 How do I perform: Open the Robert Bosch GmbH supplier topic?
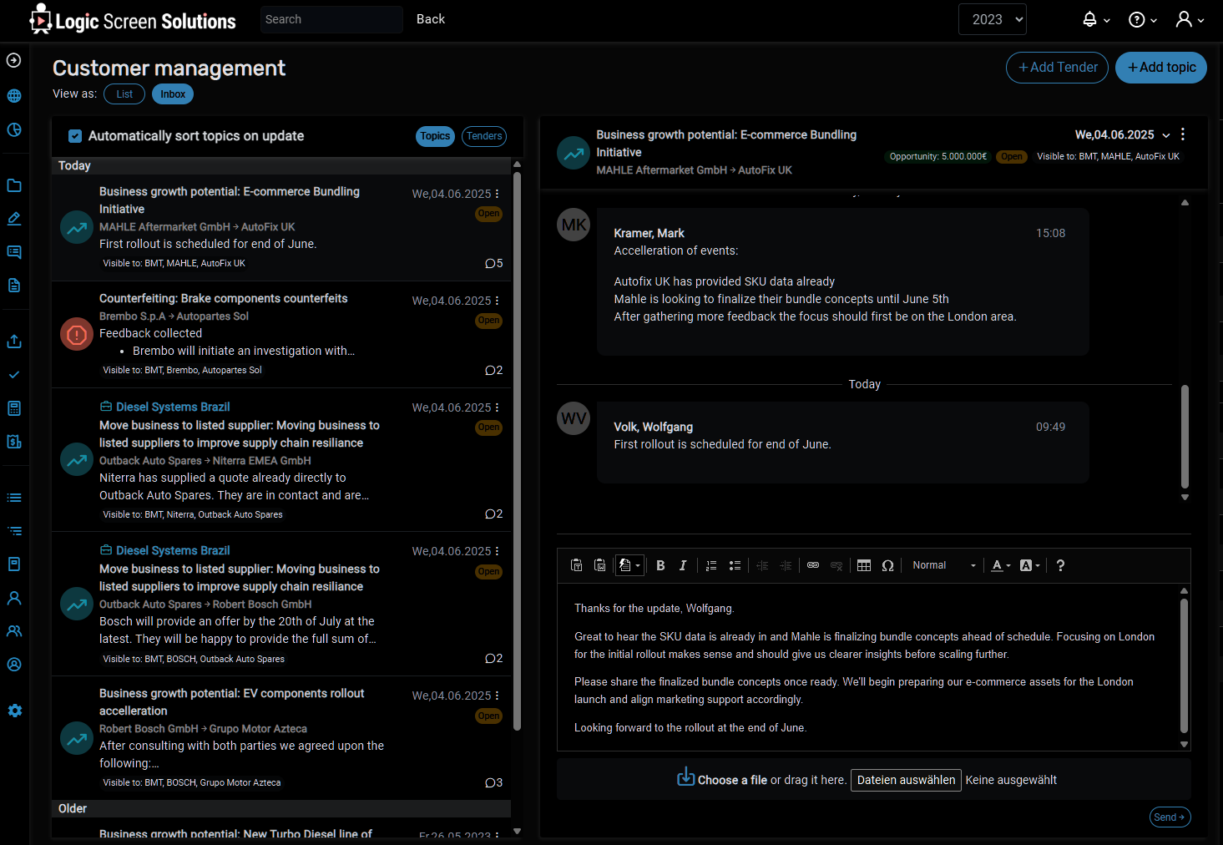coord(281,605)
